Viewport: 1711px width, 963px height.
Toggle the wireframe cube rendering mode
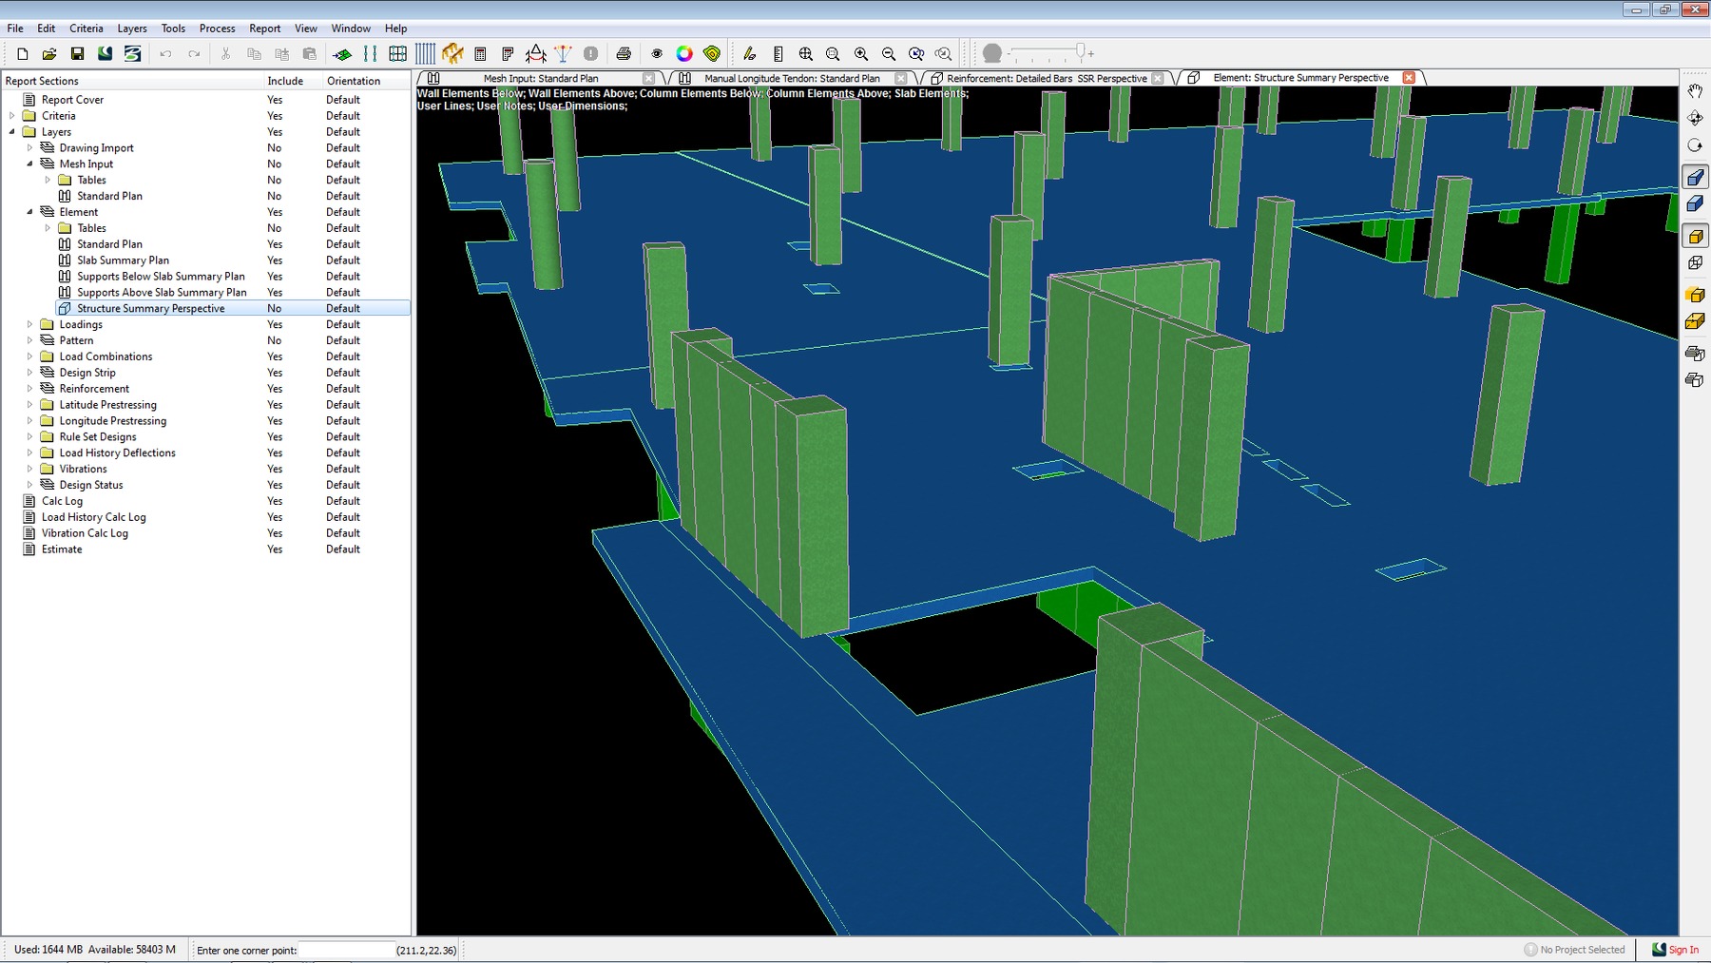[1695, 263]
